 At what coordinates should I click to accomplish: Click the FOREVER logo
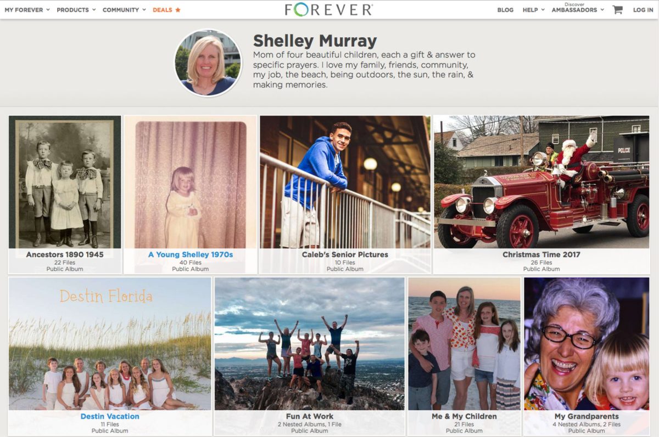(329, 9)
